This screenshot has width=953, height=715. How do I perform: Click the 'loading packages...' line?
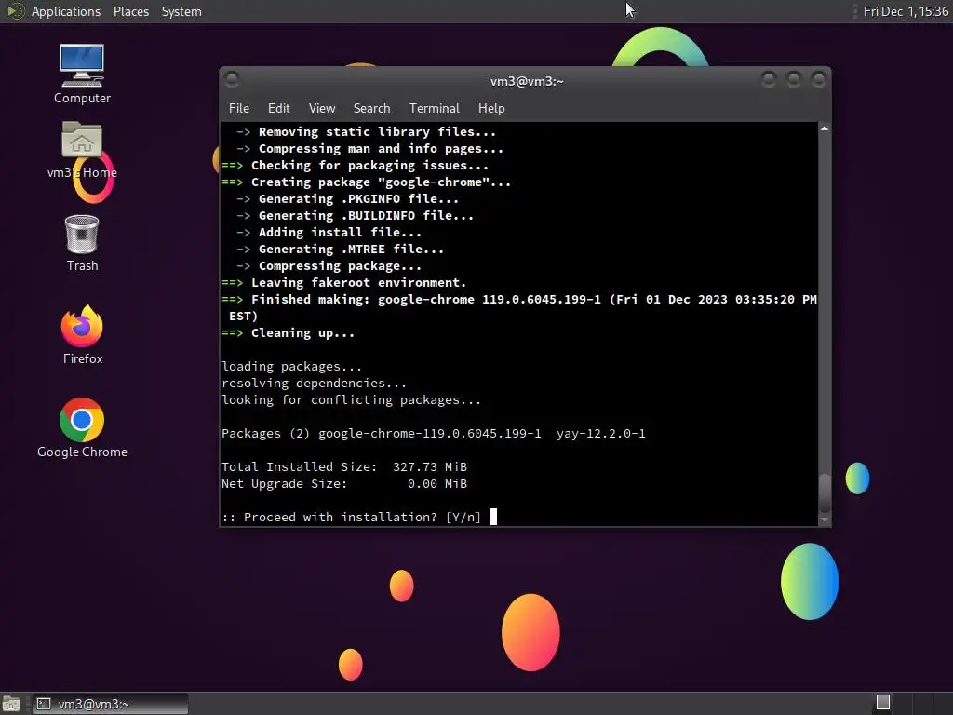coord(291,367)
